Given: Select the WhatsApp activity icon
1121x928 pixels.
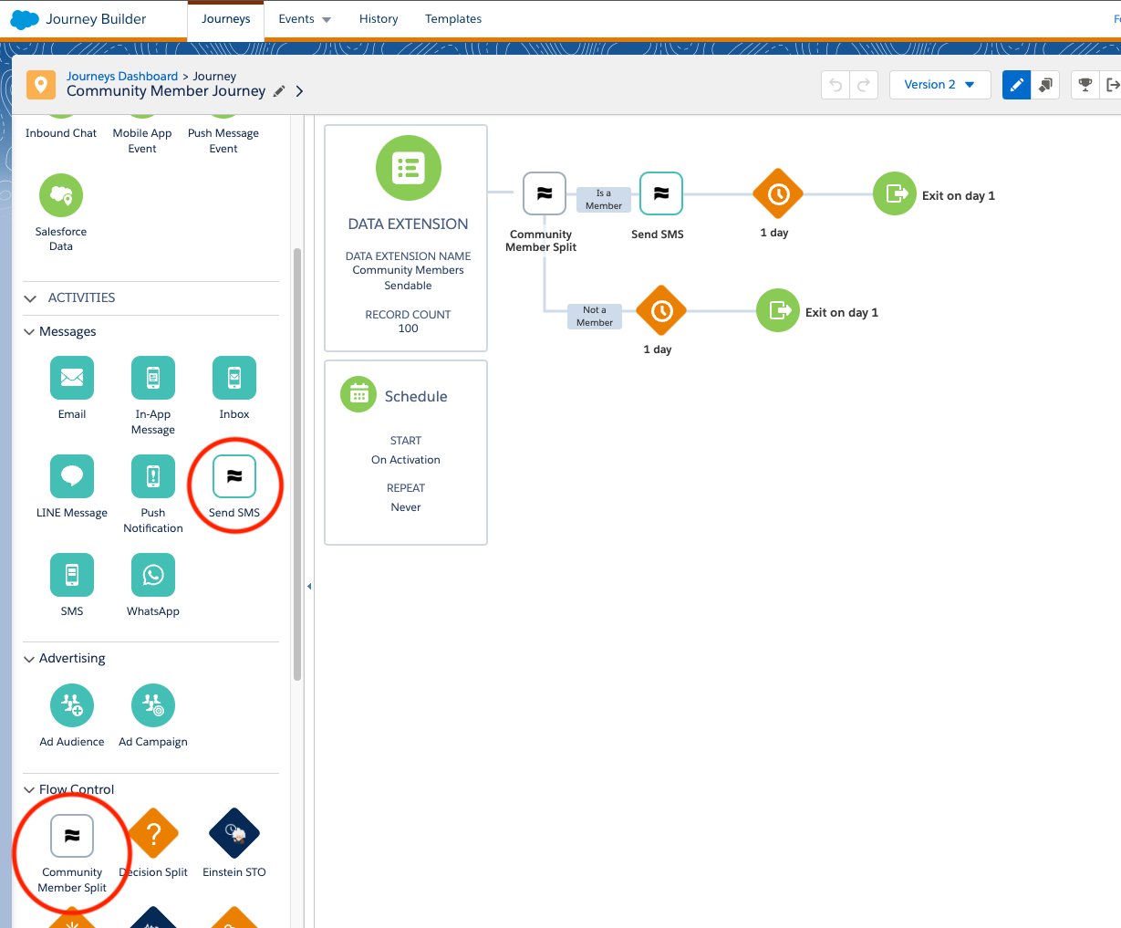Looking at the screenshot, I should (153, 575).
